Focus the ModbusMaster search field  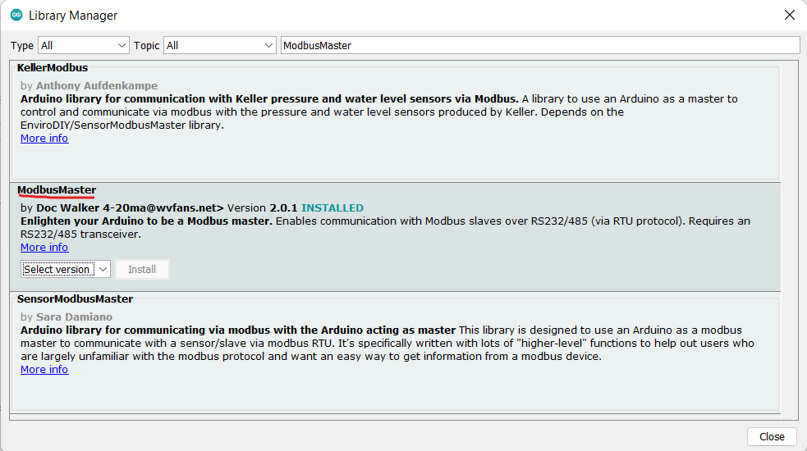pos(539,45)
